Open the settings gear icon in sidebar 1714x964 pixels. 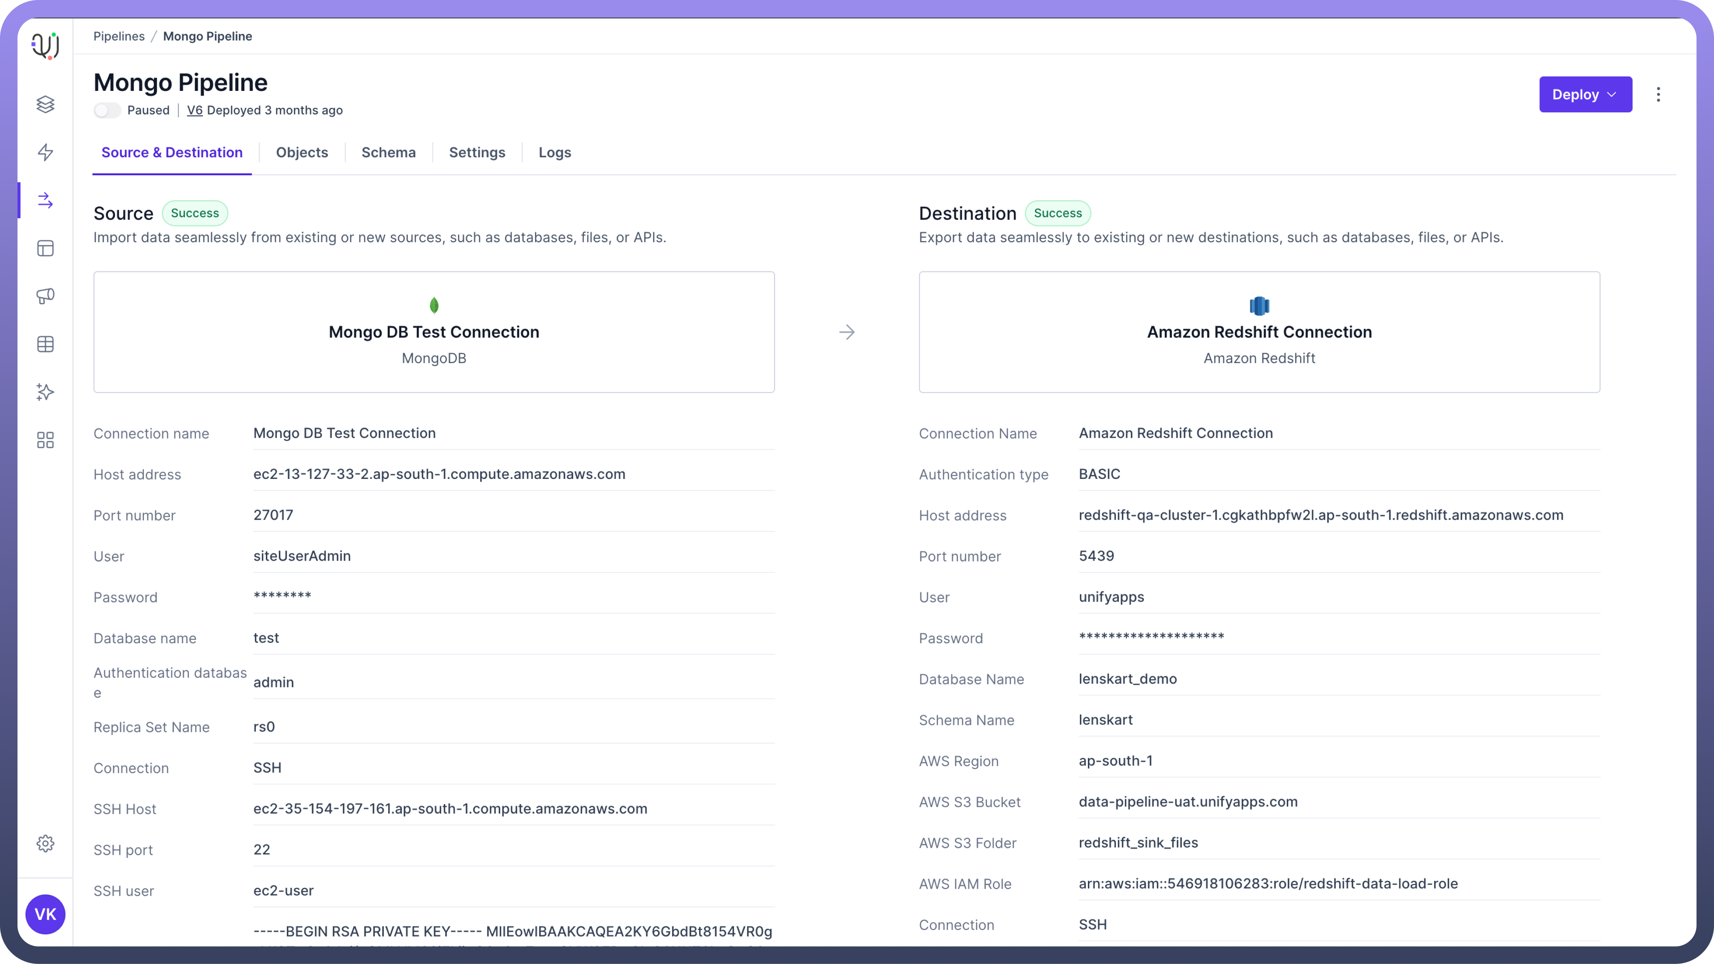click(x=45, y=843)
